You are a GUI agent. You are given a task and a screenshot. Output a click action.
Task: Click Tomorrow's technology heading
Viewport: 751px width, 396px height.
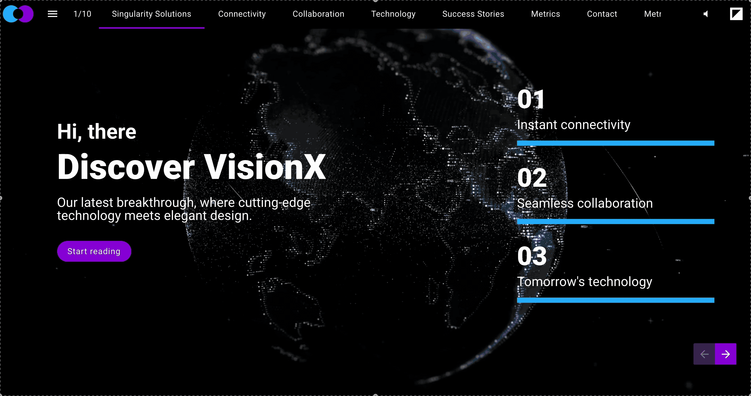584,282
